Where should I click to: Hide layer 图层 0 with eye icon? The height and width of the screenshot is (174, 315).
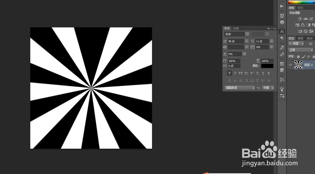click(290, 65)
